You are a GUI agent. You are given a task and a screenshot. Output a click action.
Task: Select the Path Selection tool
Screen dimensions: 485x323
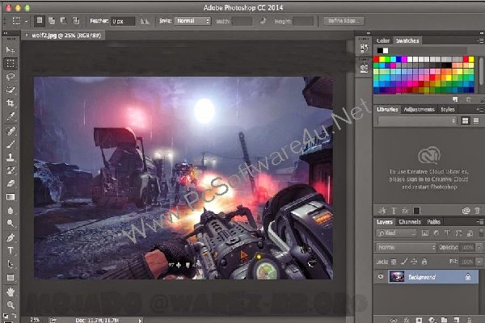click(x=11, y=264)
